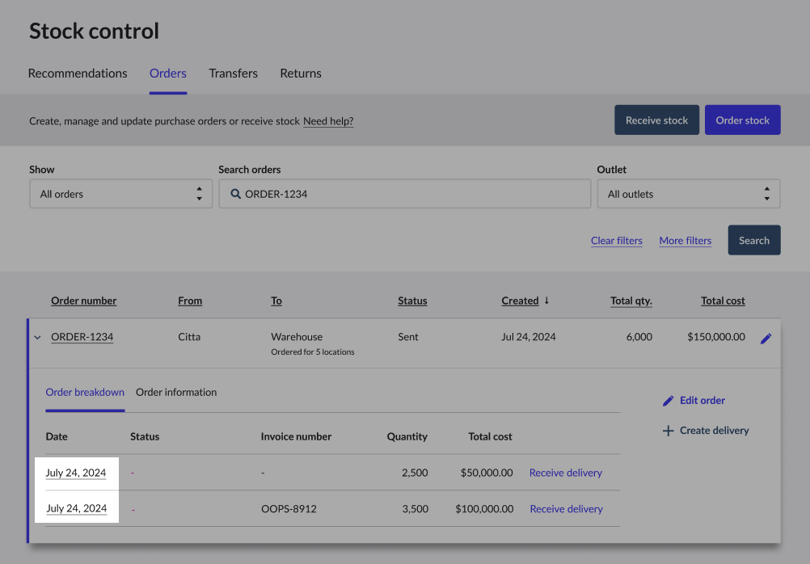Screen dimensions: 810x564
Task: Switch to the Order information tab
Action: [176, 392]
